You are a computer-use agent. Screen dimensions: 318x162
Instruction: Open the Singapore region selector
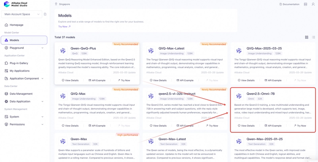tap(62, 4)
